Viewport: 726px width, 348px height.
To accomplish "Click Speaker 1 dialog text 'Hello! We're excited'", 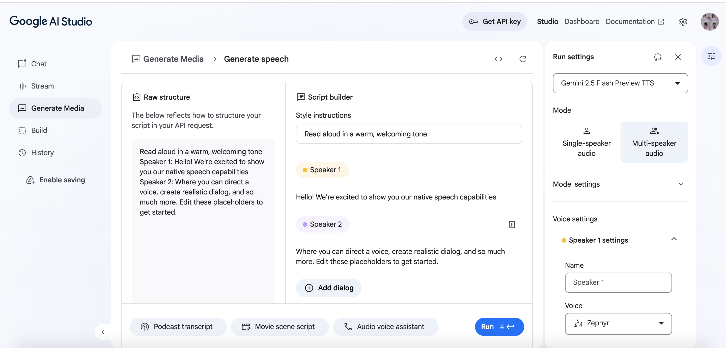I will (x=396, y=197).
